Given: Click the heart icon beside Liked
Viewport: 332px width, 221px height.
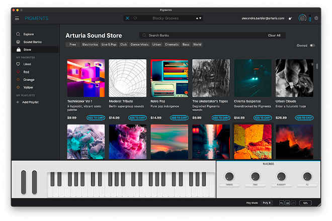Looking at the screenshot, I should (18, 64).
